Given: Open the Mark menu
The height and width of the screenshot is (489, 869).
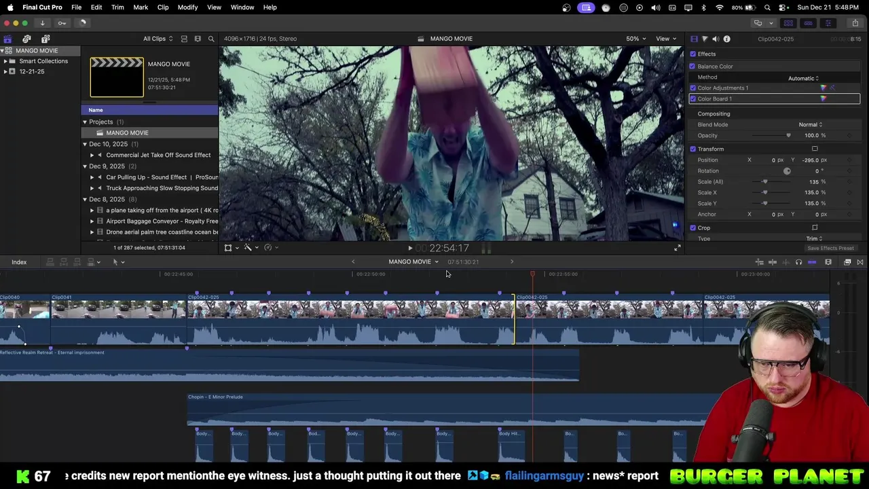Looking at the screenshot, I should coord(141,7).
